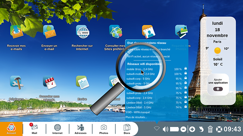Image resolution: width=243 pixels, height=136 pixels.
Task: Click the zoom out minus icon
Action: (x=183, y=129)
